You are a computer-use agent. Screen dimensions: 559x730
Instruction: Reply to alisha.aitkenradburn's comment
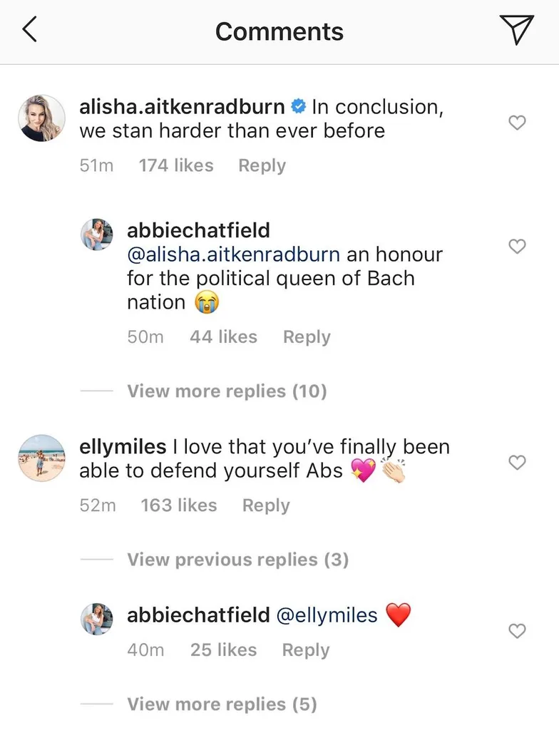pos(262,165)
